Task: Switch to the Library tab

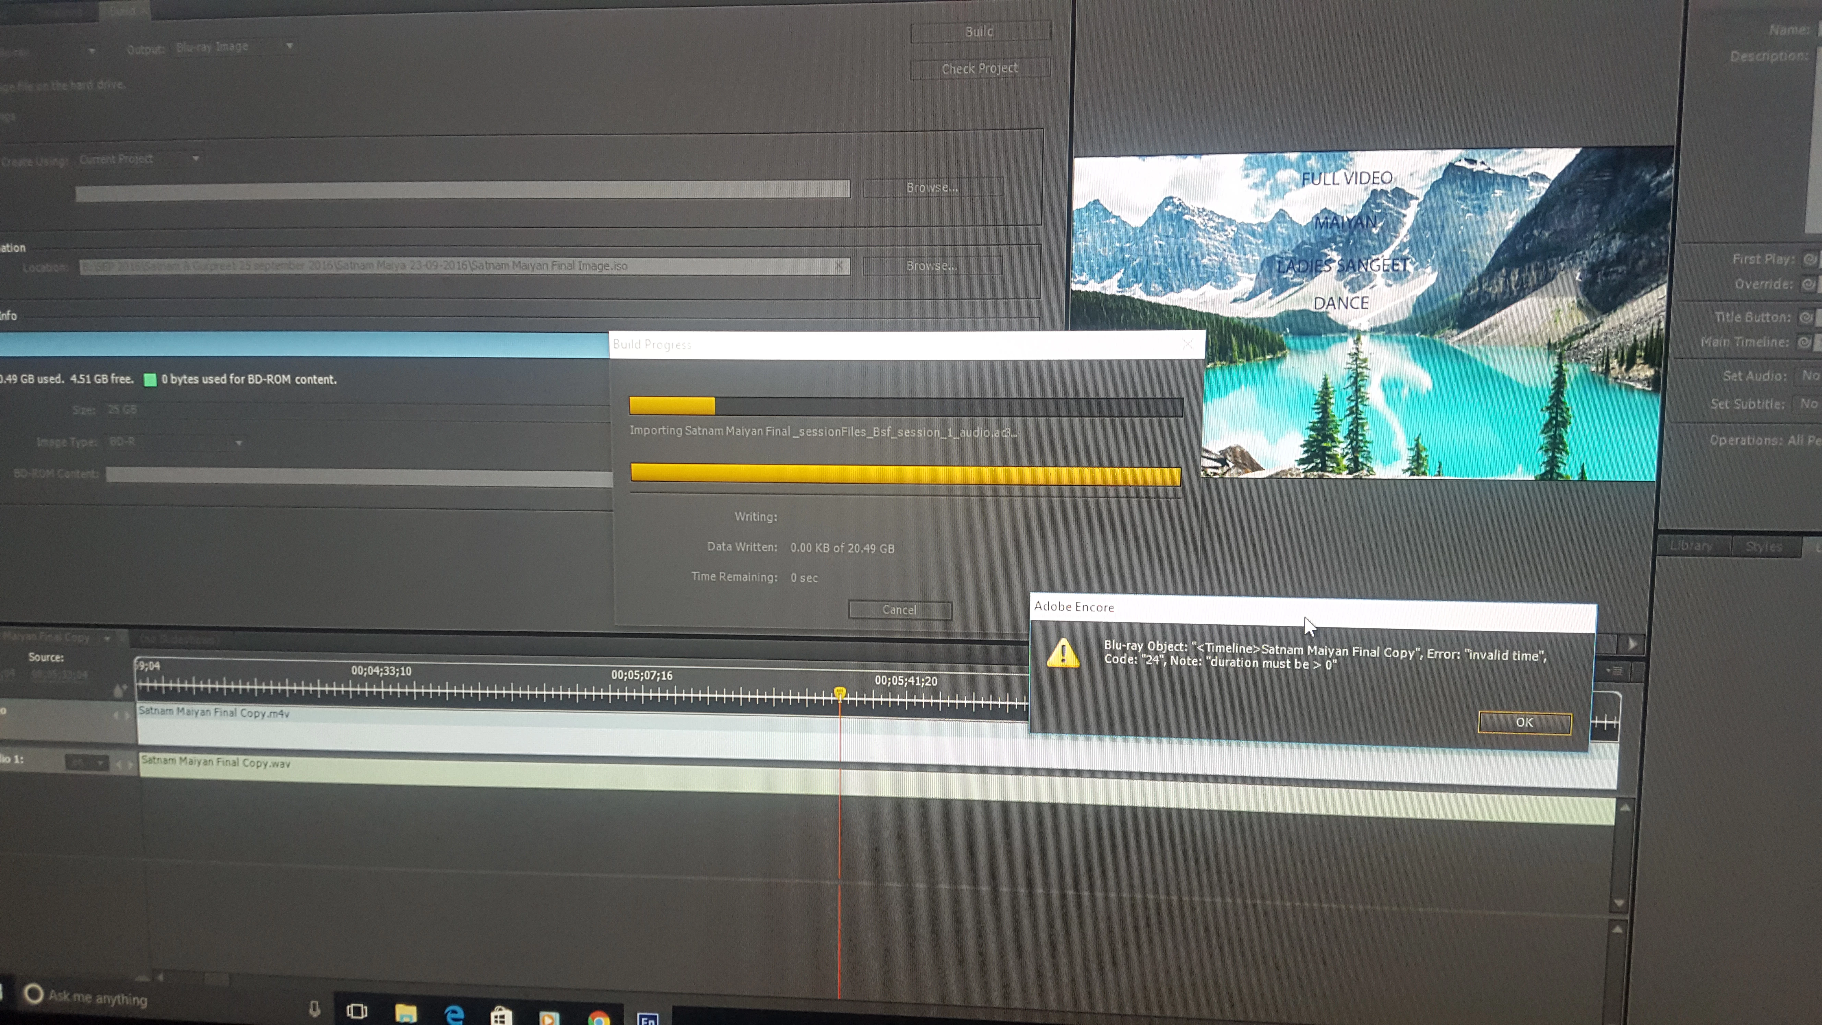Action: pos(1692,546)
